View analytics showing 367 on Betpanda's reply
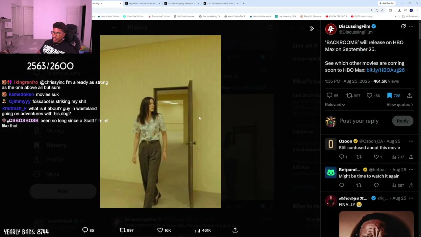The image size is (421, 237). point(398,185)
